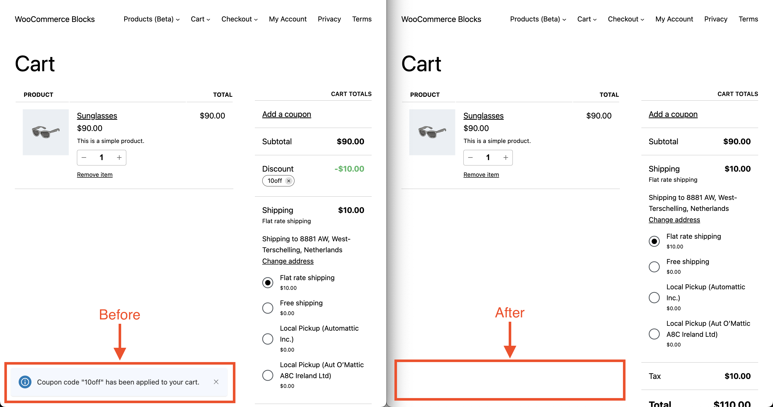Viewport: 773px width, 407px height.
Task: Expand Checkout menu in the right header
Action: 626,19
